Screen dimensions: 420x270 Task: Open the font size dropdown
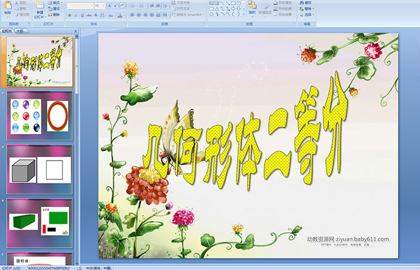coord(103,5)
